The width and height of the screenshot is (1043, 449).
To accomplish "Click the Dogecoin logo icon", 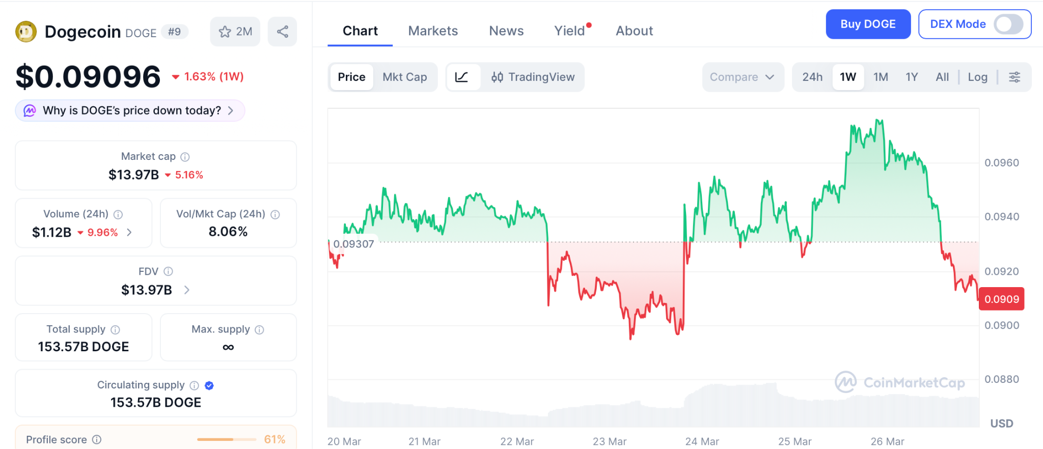I will [26, 32].
